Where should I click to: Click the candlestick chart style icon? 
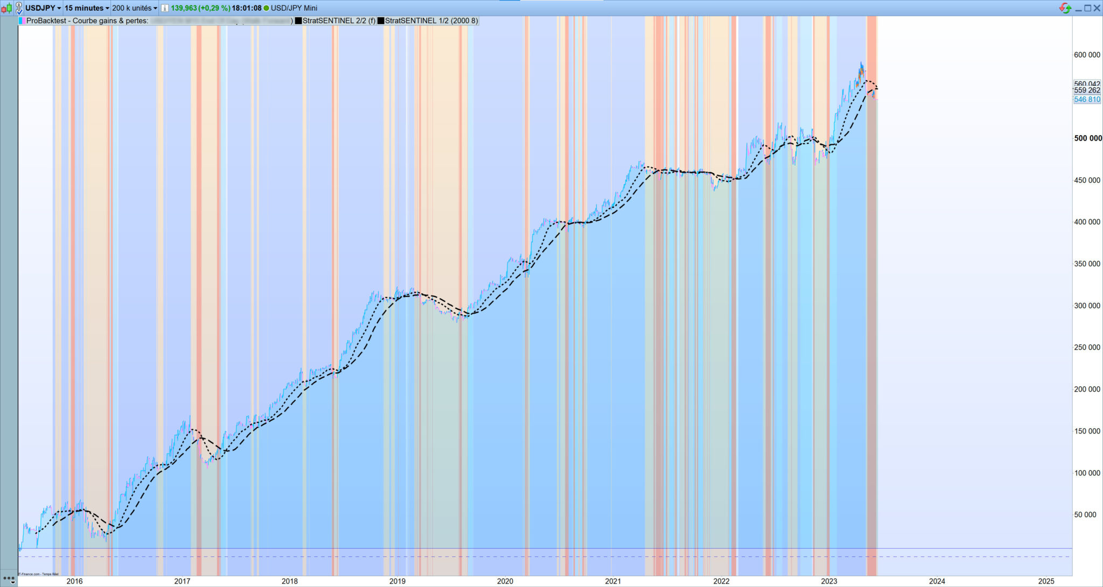click(x=6, y=8)
